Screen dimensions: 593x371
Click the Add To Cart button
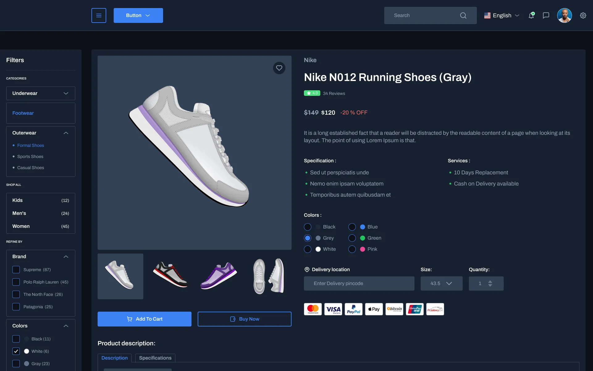pos(144,319)
